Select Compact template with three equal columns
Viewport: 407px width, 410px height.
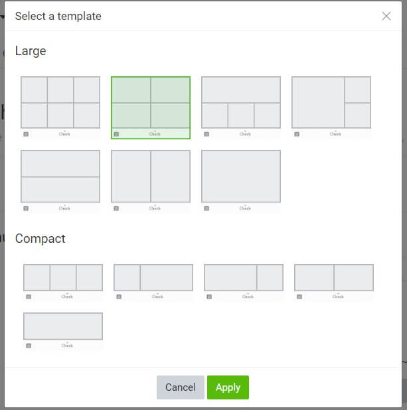(63, 283)
